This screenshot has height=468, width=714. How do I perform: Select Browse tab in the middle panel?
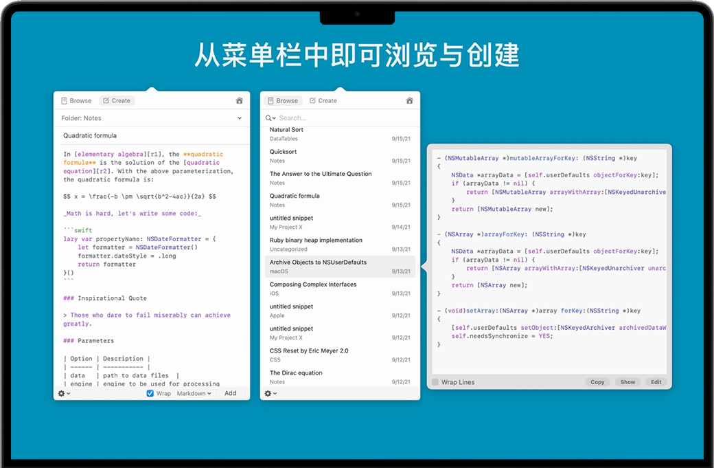(x=283, y=101)
